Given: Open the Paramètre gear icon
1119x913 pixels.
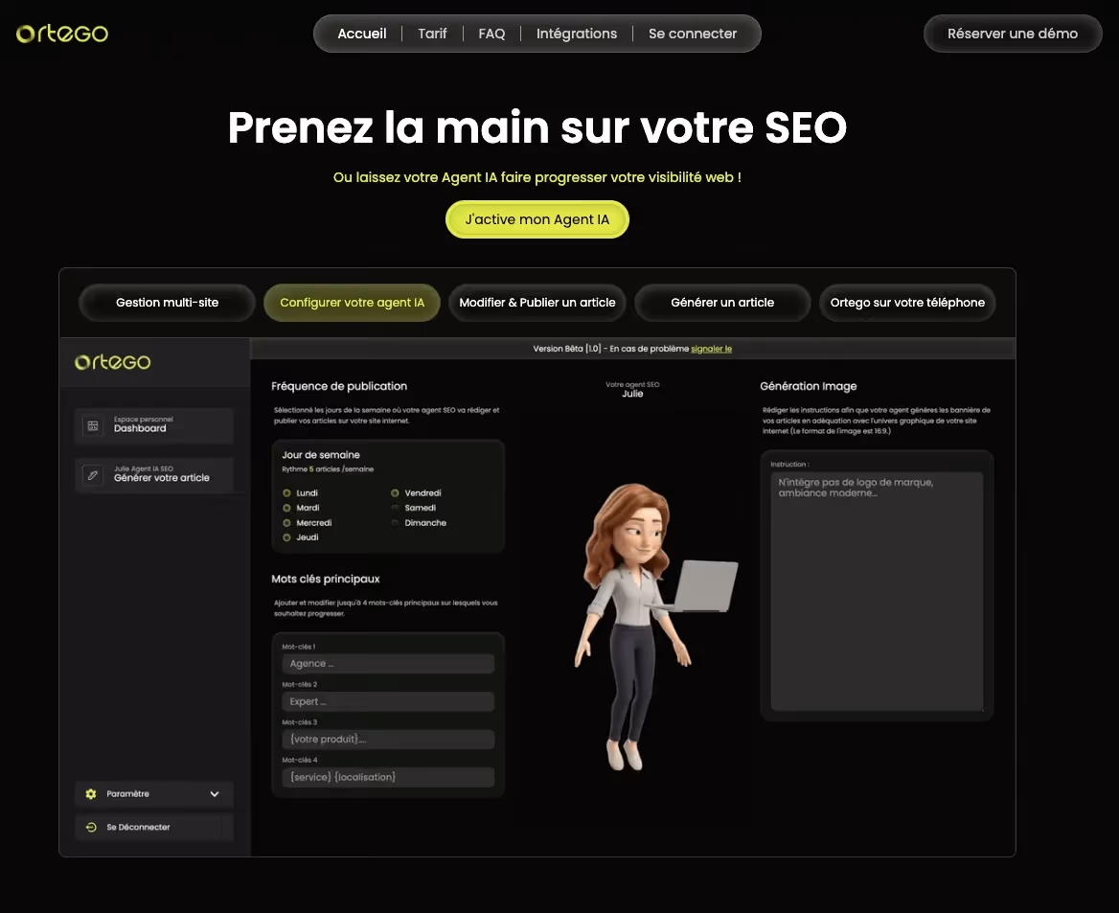Looking at the screenshot, I should click(x=90, y=793).
